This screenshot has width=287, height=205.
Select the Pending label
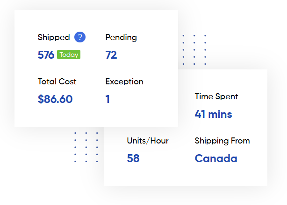coord(121,37)
